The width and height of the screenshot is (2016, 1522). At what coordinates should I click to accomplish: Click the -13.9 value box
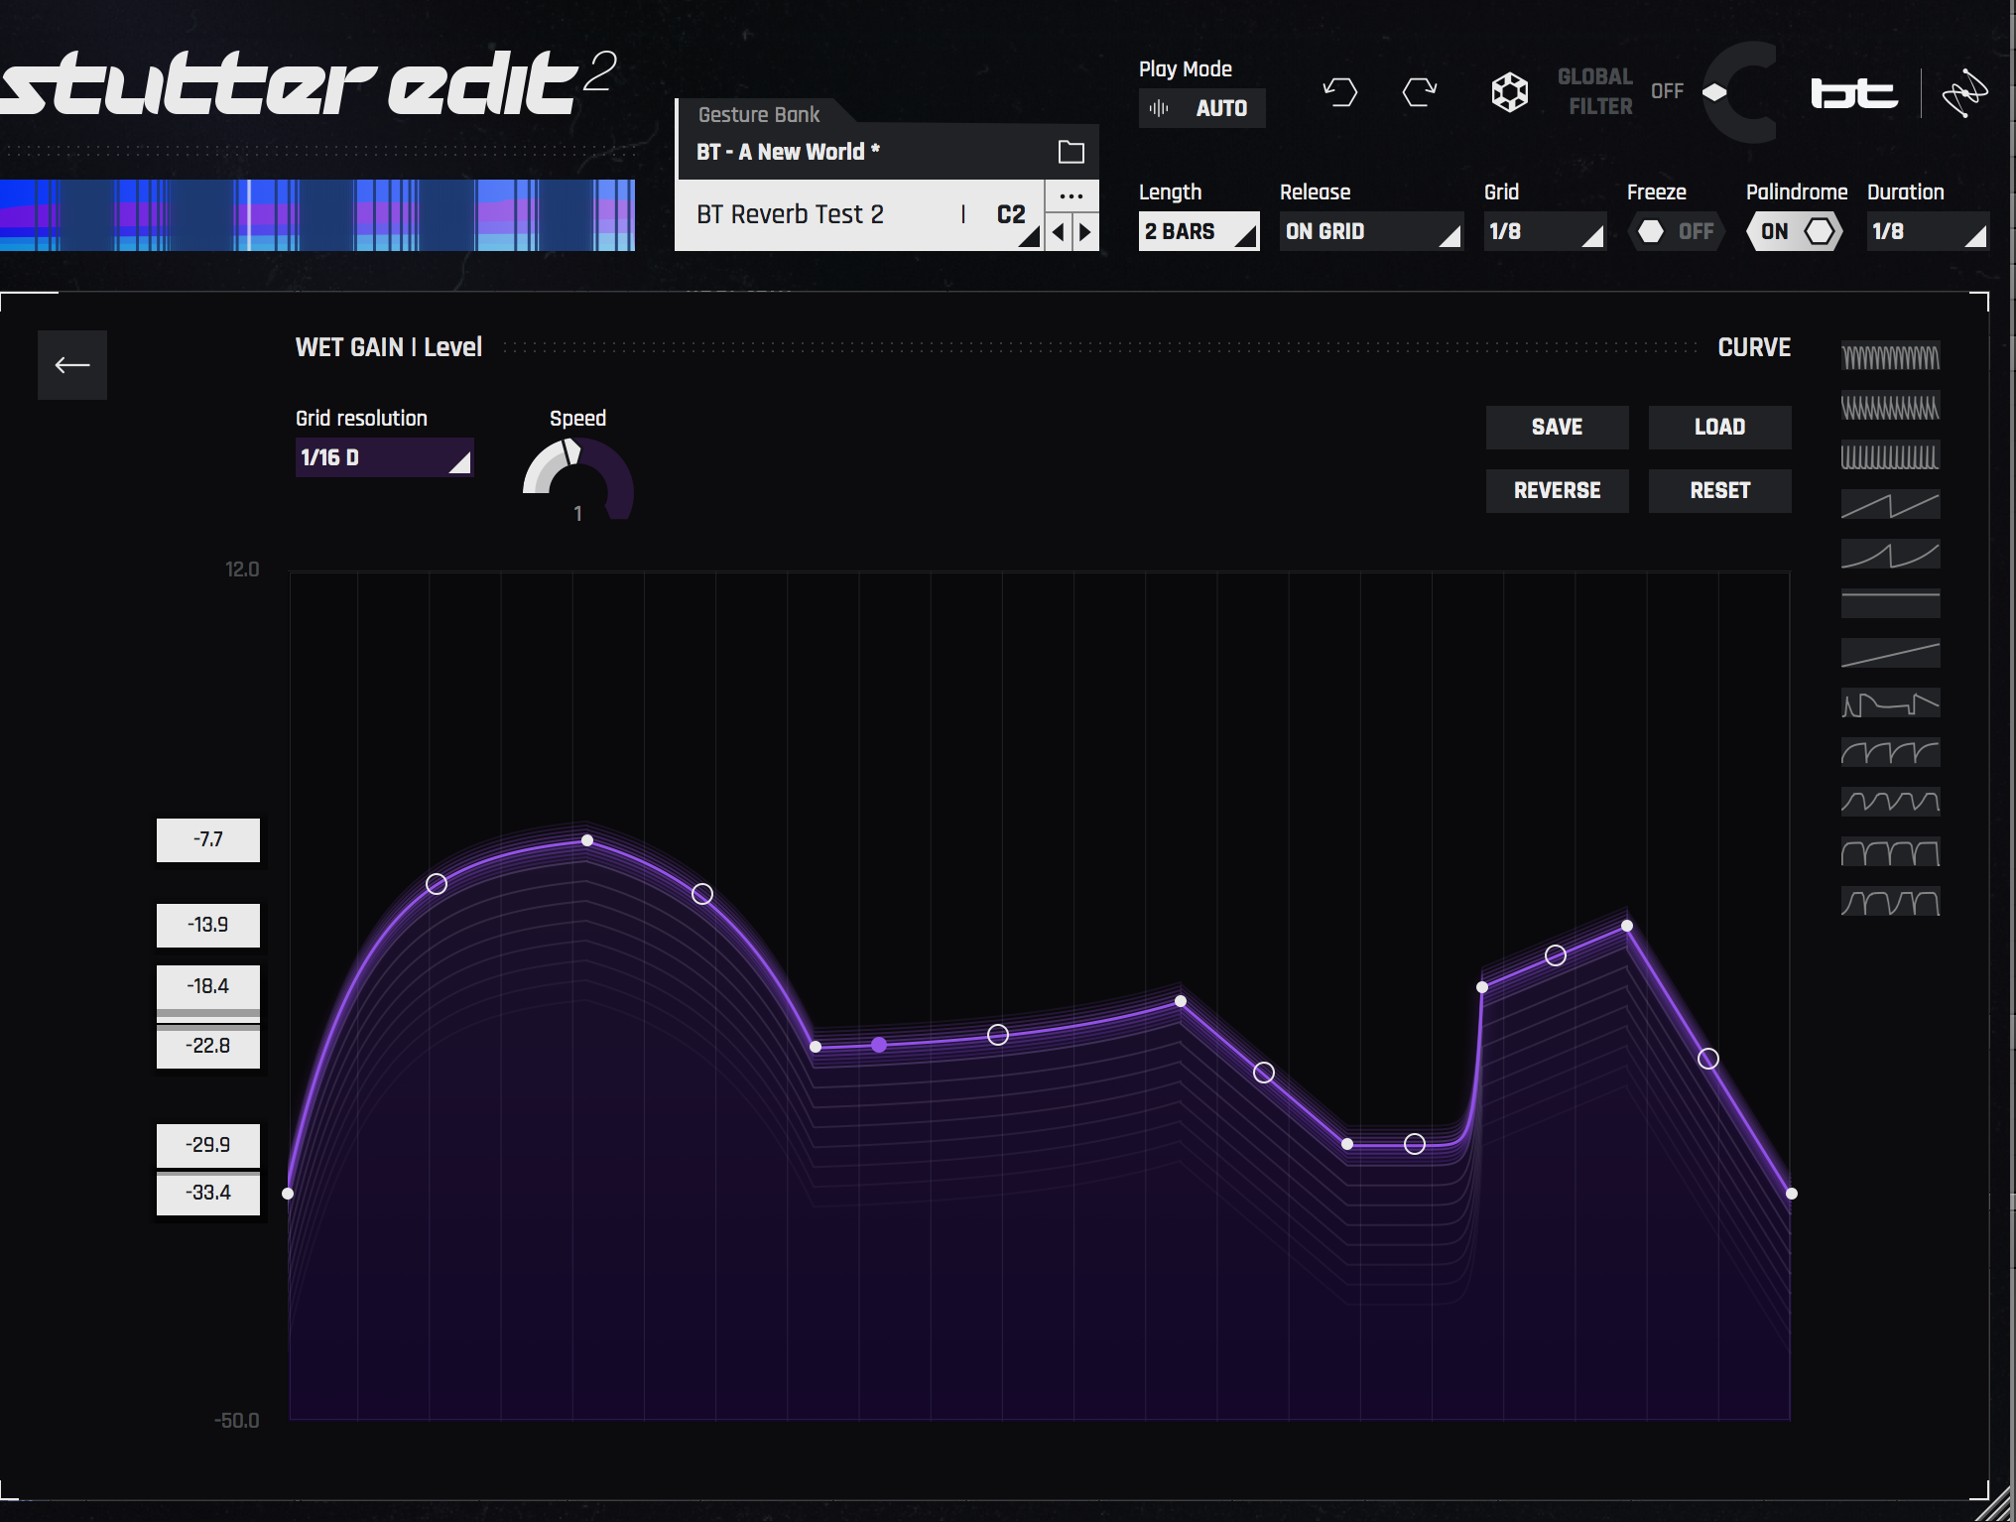coord(208,925)
